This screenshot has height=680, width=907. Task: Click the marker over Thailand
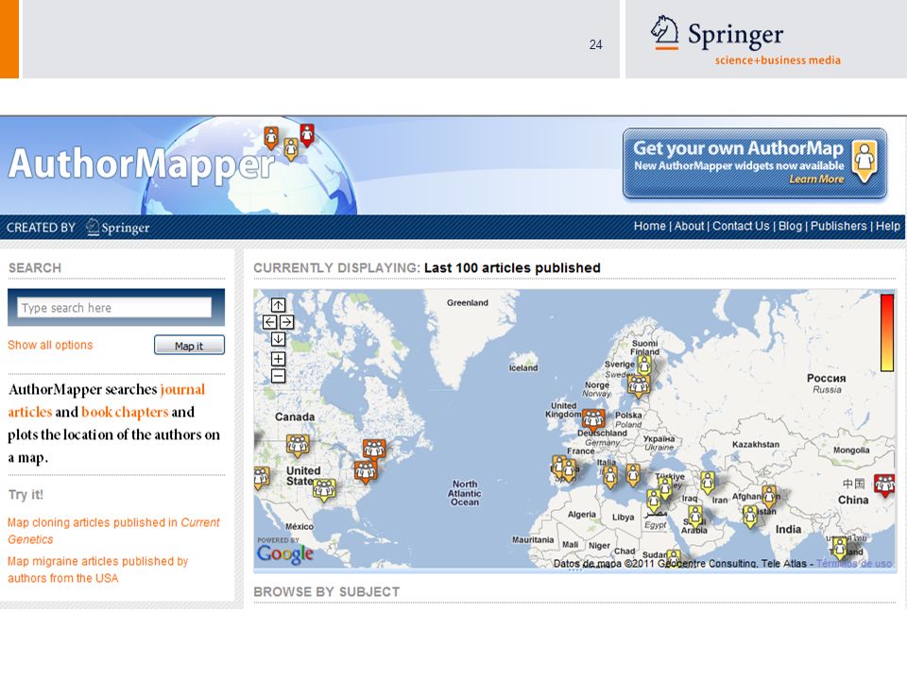coord(840,547)
